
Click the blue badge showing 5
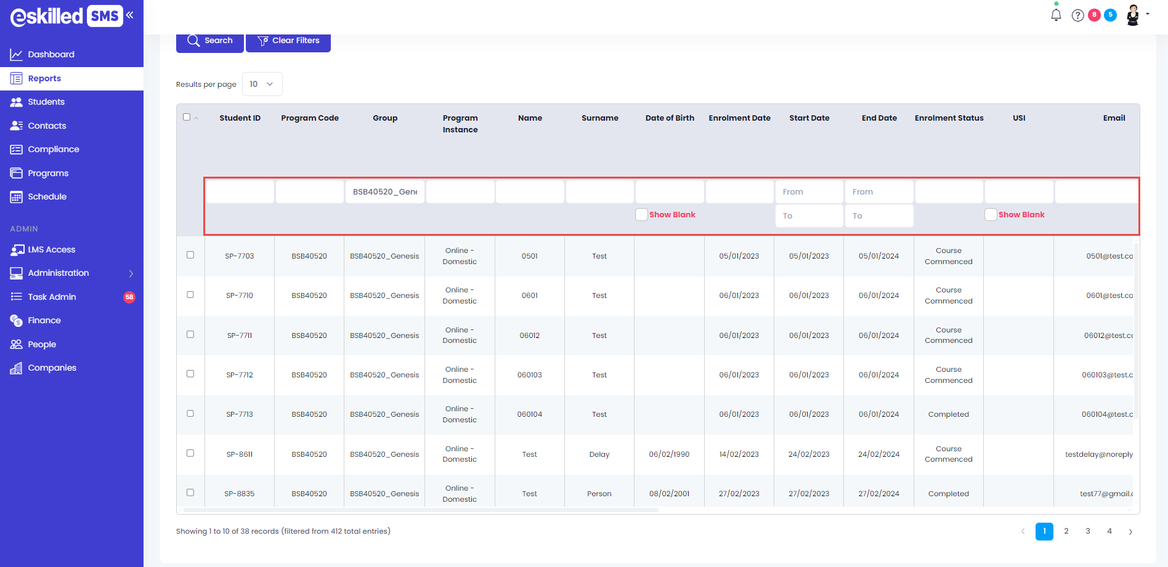pos(1110,15)
